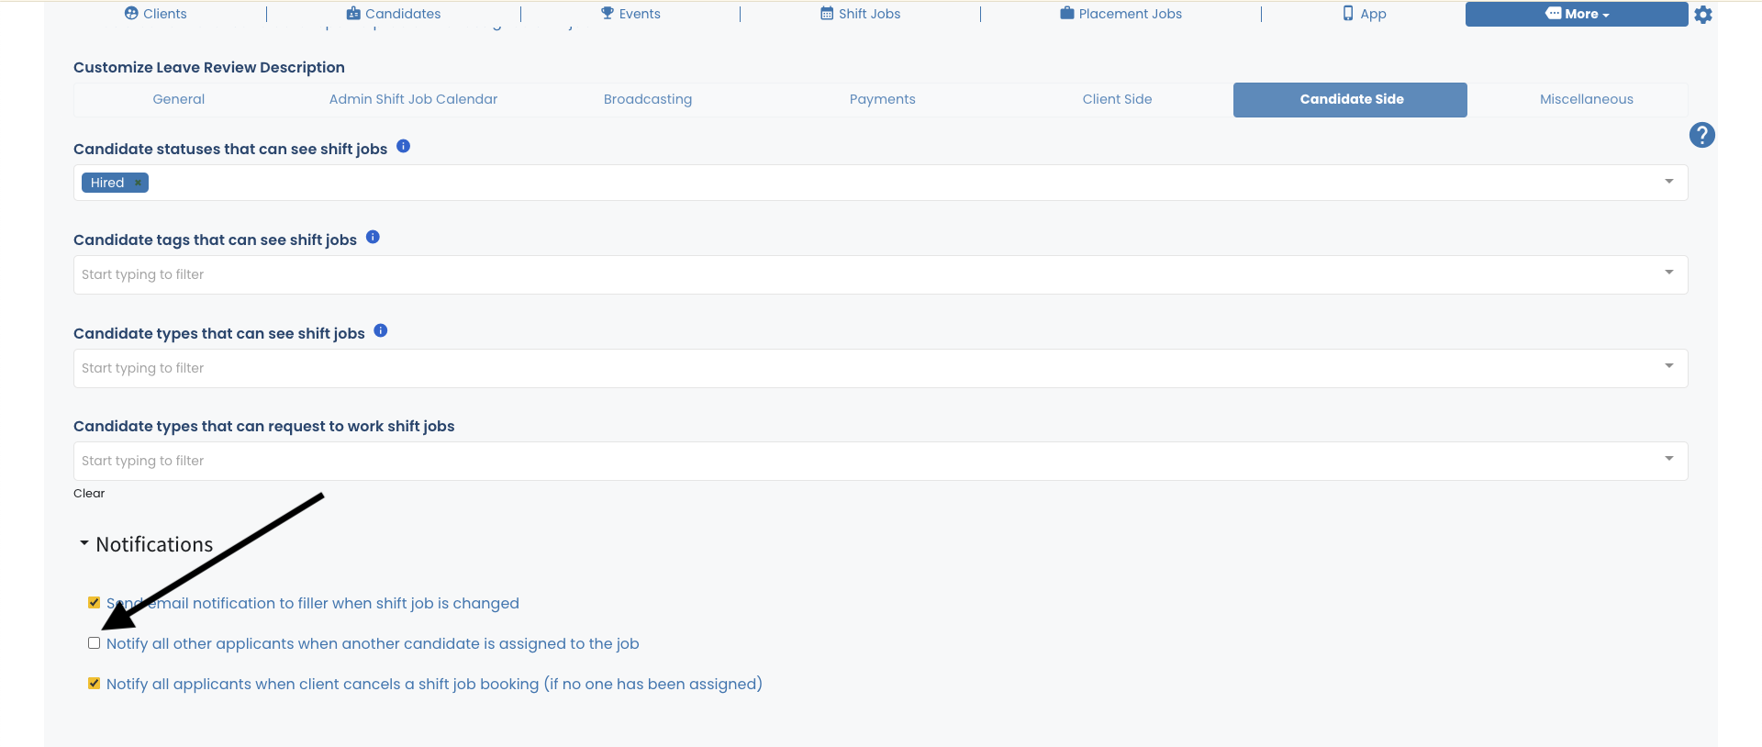The width and height of the screenshot is (1762, 747).
Task: Click info icon beside candidate tags label
Action: tap(373, 237)
